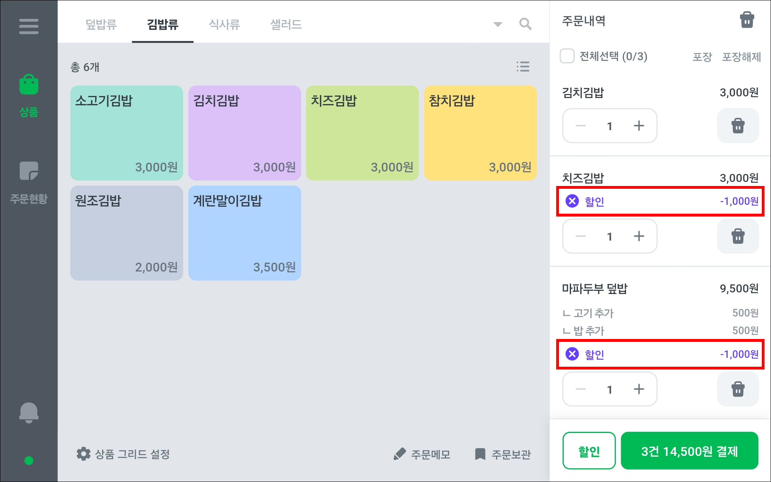This screenshot has height=482, width=771.
Task: Remove the discount on 치즈김밥
Action: pos(572,201)
